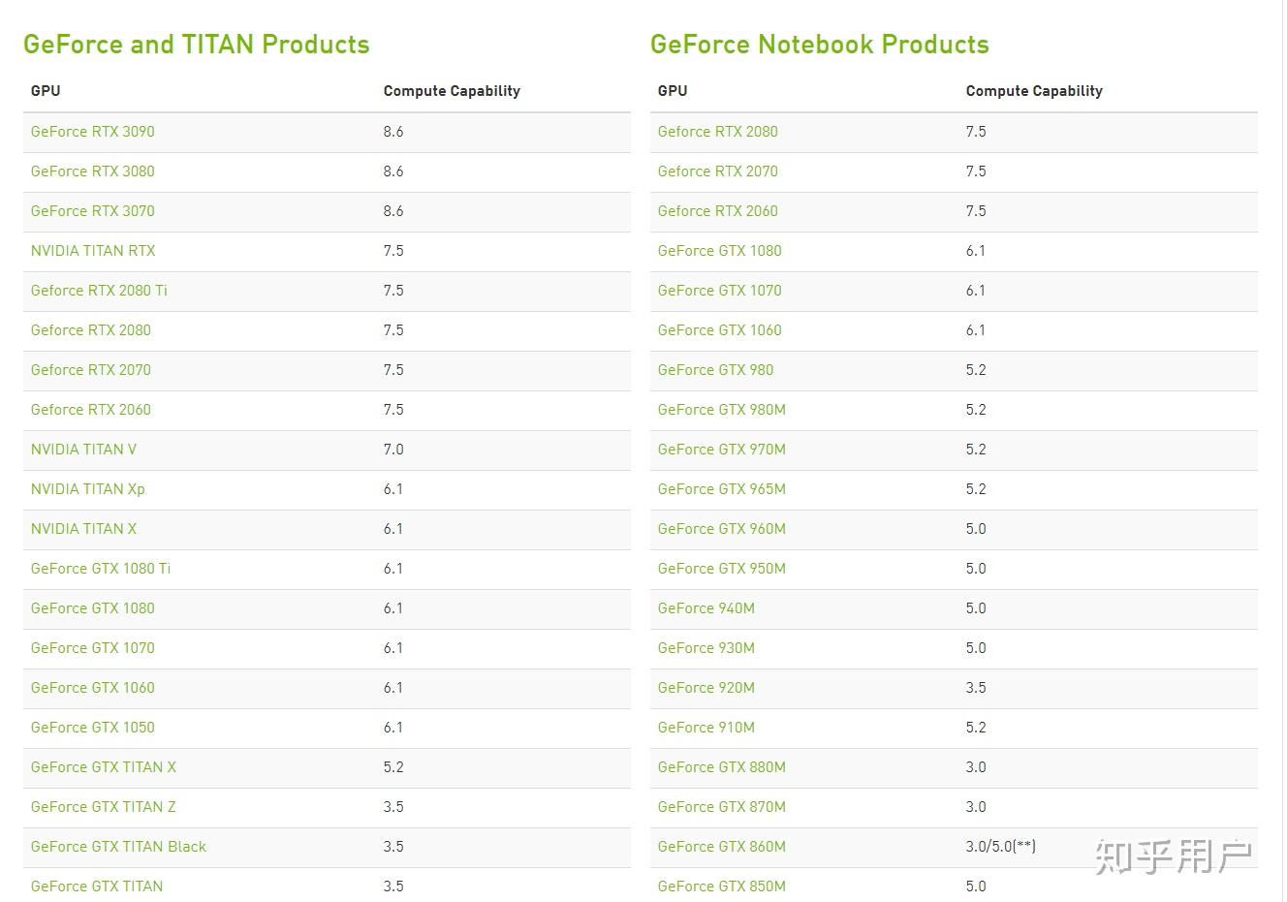The width and height of the screenshot is (1287, 902).
Task: Open the GeForce GTX 950M link
Action: pos(722,569)
